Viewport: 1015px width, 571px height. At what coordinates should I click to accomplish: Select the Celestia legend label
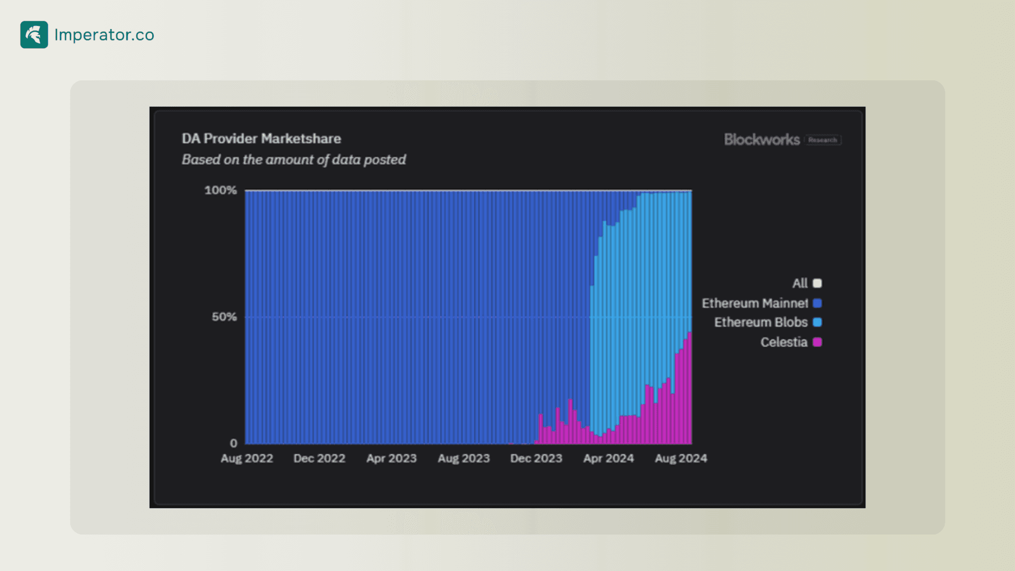pos(784,342)
